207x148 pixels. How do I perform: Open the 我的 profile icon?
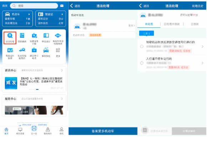[61, 131]
